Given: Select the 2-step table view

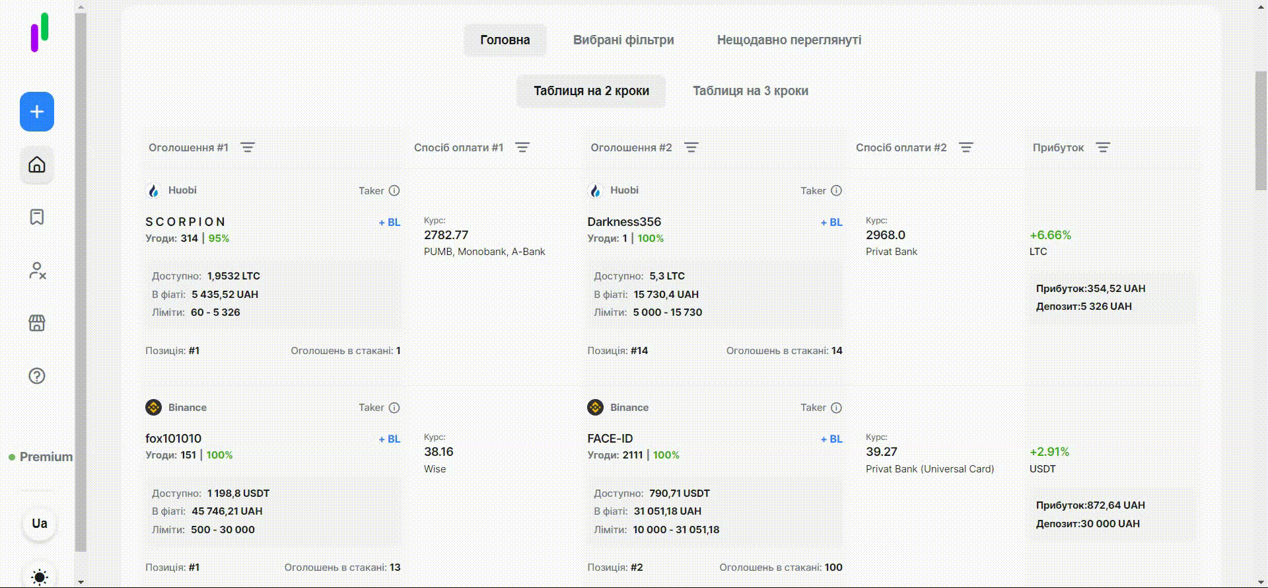Looking at the screenshot, I should pos(591,91).
